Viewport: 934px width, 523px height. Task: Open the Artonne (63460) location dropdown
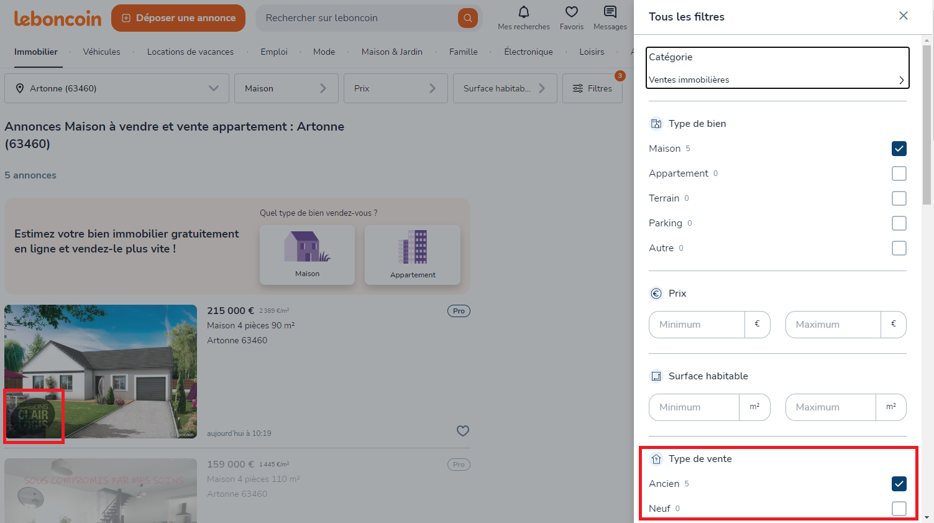[117, 88]
